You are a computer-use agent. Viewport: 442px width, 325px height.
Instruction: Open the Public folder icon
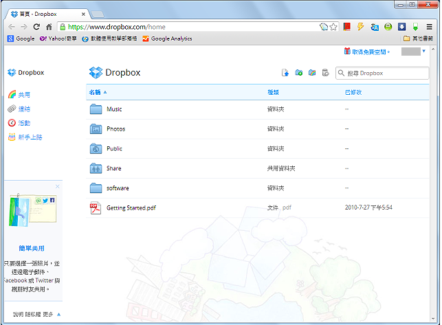pyautogui.click(x=96, y=148)
